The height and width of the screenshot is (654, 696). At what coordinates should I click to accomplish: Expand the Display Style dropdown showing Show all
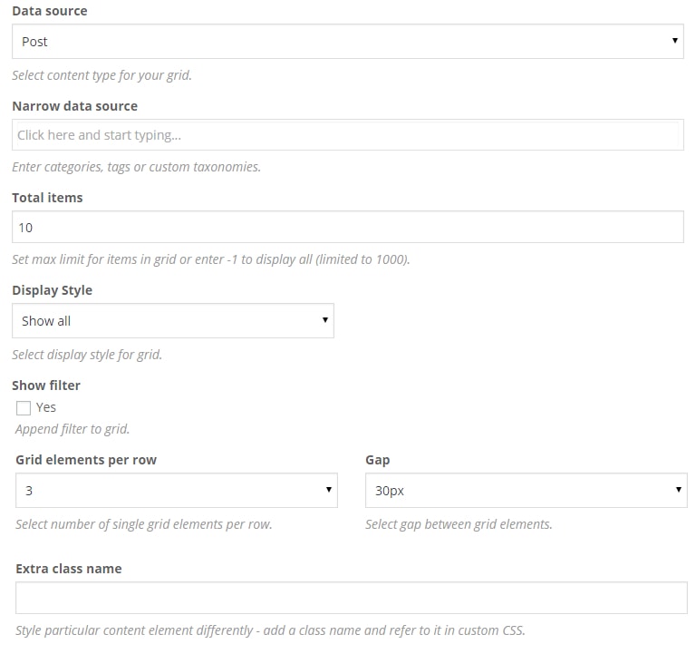point(172,321)
